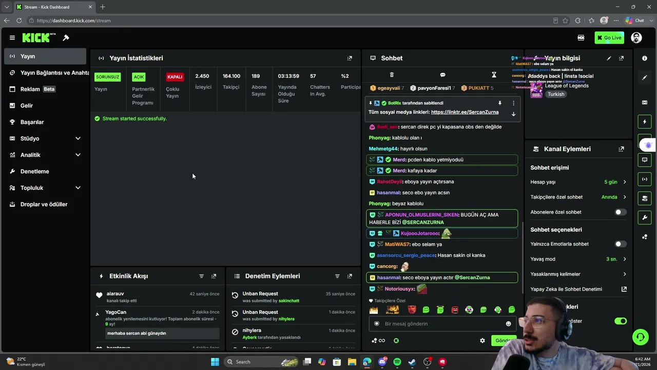This screenshot has width=657, height=370.
Task: Click the lightning bolt icon in right sidebar
Action: click(x=645, y=122)
